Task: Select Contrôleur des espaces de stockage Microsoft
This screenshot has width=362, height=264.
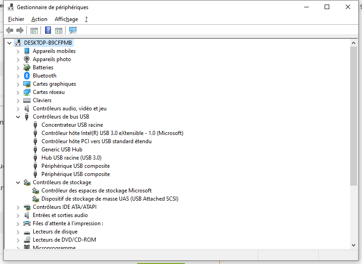Action: (97, 191)
